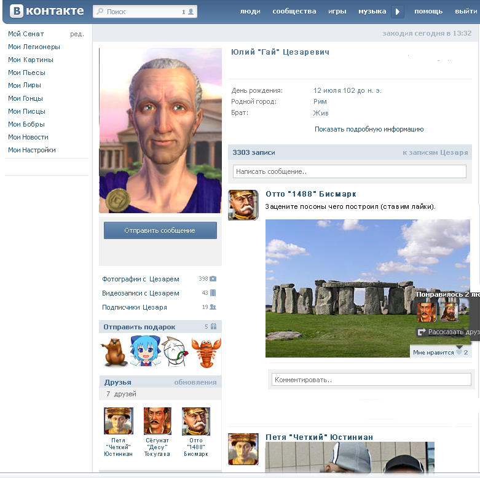The height and width of the screenshot is (478, 480).
Task: Click the gift box icon
Action: 214,326
